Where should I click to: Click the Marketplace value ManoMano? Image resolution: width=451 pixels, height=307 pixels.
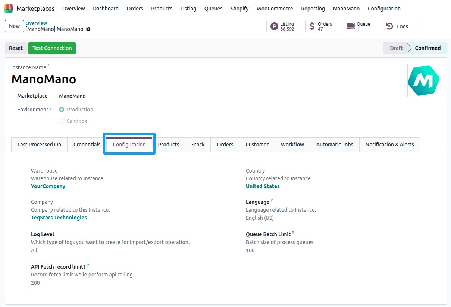click(72, 96)
